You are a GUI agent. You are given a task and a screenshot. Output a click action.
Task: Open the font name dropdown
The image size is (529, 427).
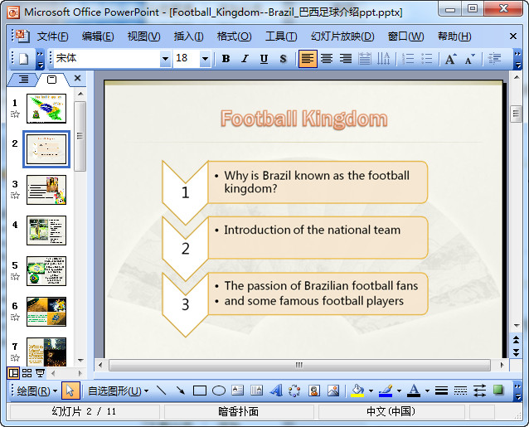tap(165, 59)
